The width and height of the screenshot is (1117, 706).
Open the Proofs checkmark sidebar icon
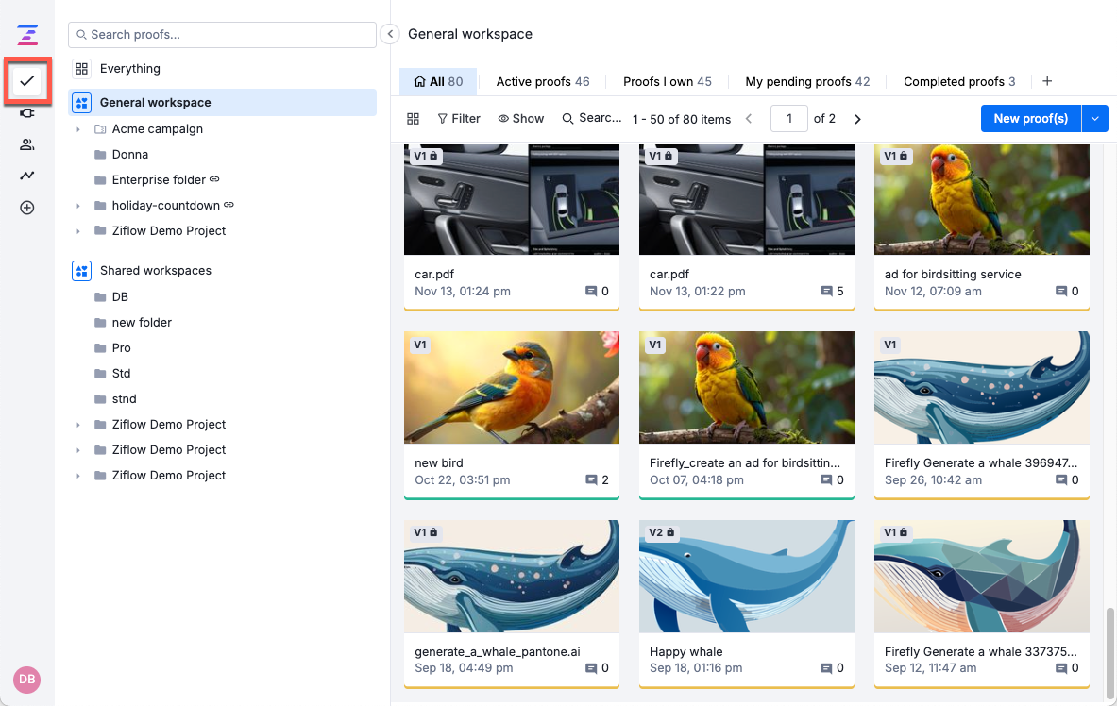click(27, 81)
